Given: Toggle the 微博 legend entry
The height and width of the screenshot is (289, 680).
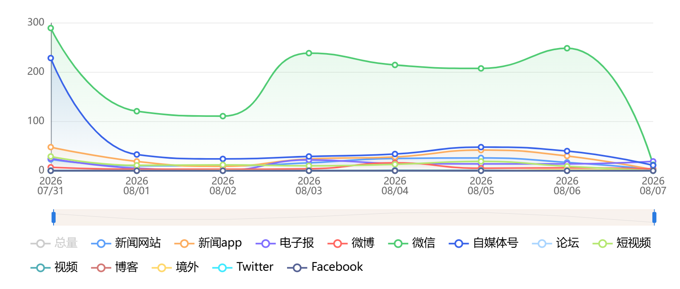Looking at the screenshot, I should pyautogui.click(x=351, y=243).
